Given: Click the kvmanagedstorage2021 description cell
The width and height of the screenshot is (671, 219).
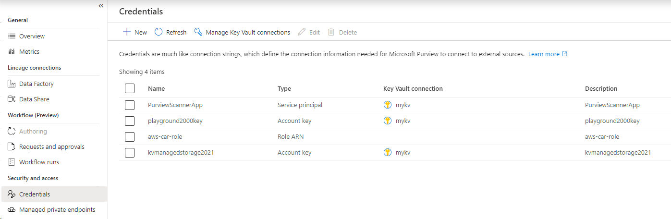Looking at the screenshot, I should pos(618,152).
